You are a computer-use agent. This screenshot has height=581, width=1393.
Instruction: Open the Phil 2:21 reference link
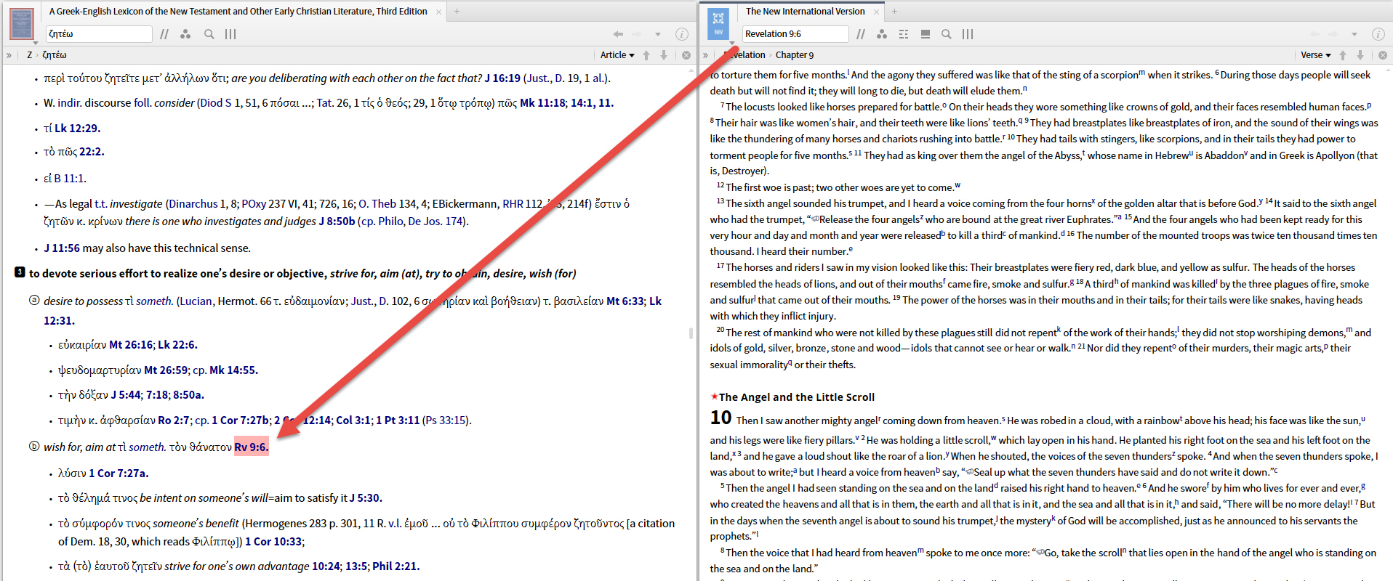point(396,566)
